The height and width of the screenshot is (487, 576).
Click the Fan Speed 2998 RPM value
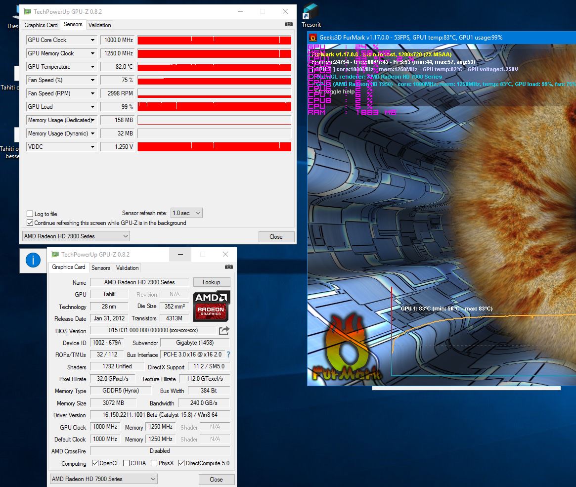pos(118,93)
